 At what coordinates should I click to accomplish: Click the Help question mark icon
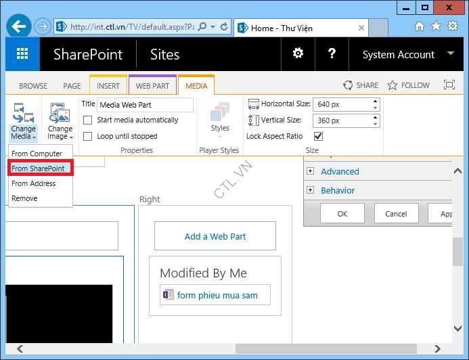tap(332, 54)
